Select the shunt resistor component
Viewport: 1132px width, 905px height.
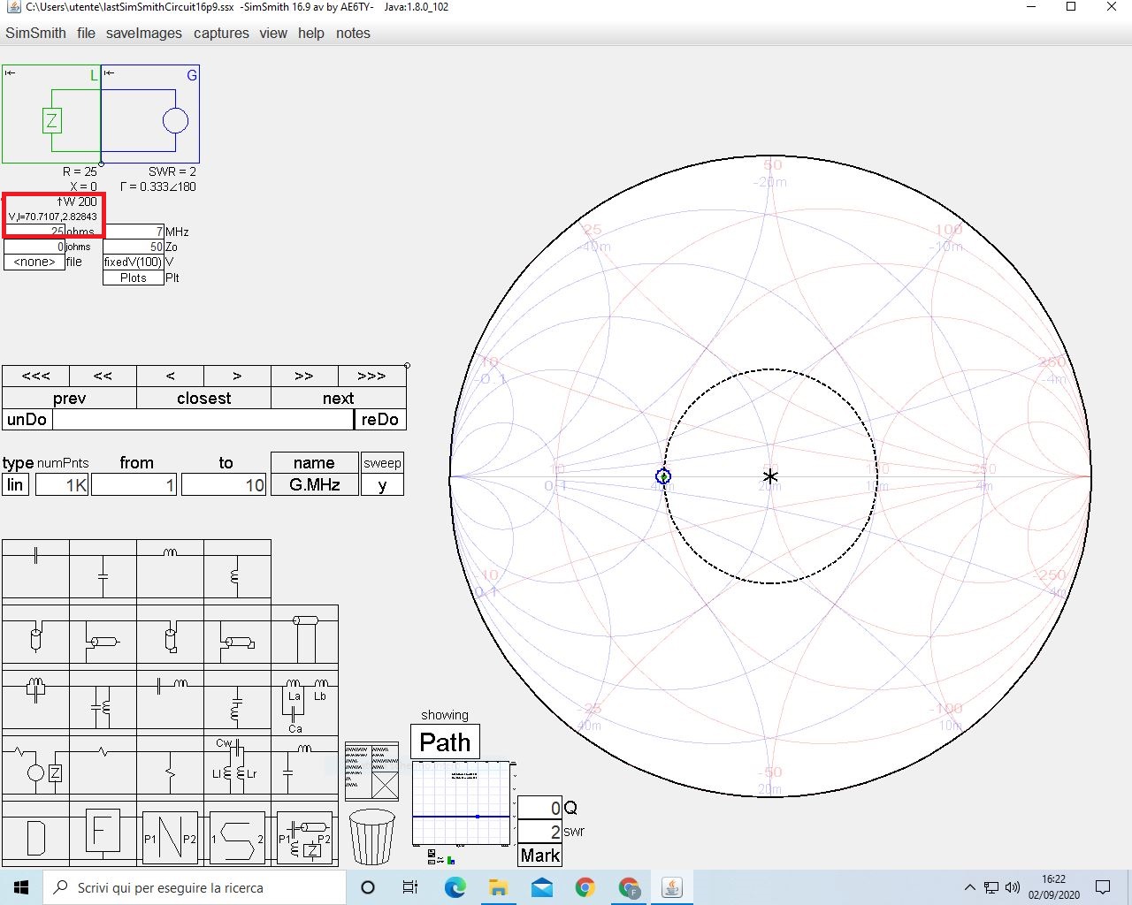point(170,768)
